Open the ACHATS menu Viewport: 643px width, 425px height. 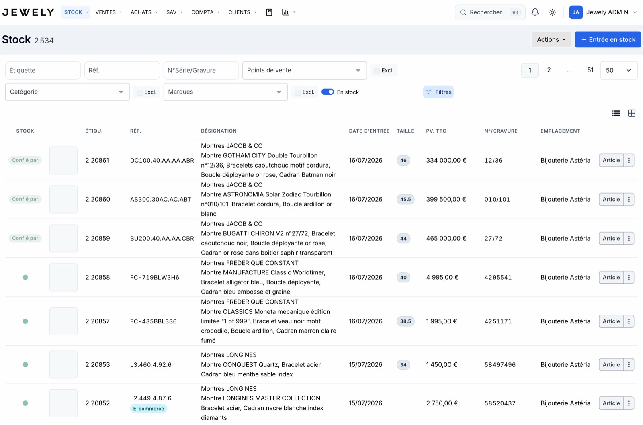[x=144, y=12]
